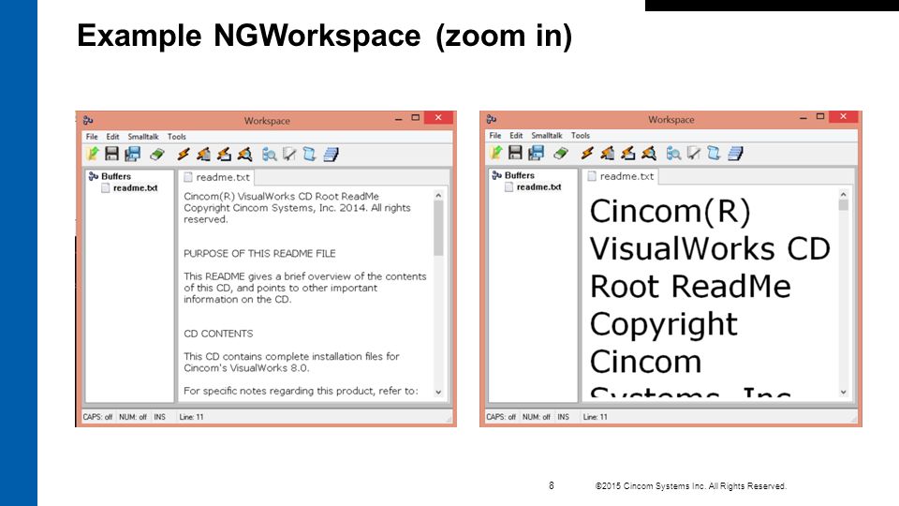Click 'INS' in right window status bar

(563, 417)
